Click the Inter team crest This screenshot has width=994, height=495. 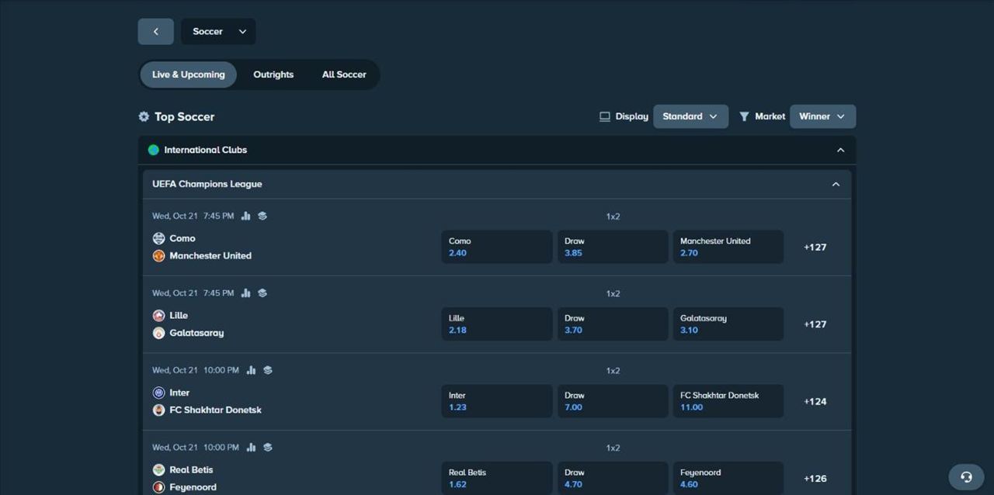click(x=158, y=393)
